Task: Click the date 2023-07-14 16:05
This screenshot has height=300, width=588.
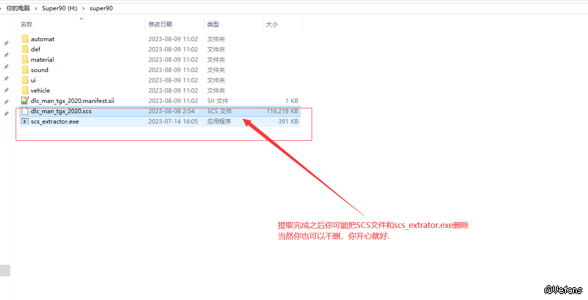Action: click(x=173, y=121)
